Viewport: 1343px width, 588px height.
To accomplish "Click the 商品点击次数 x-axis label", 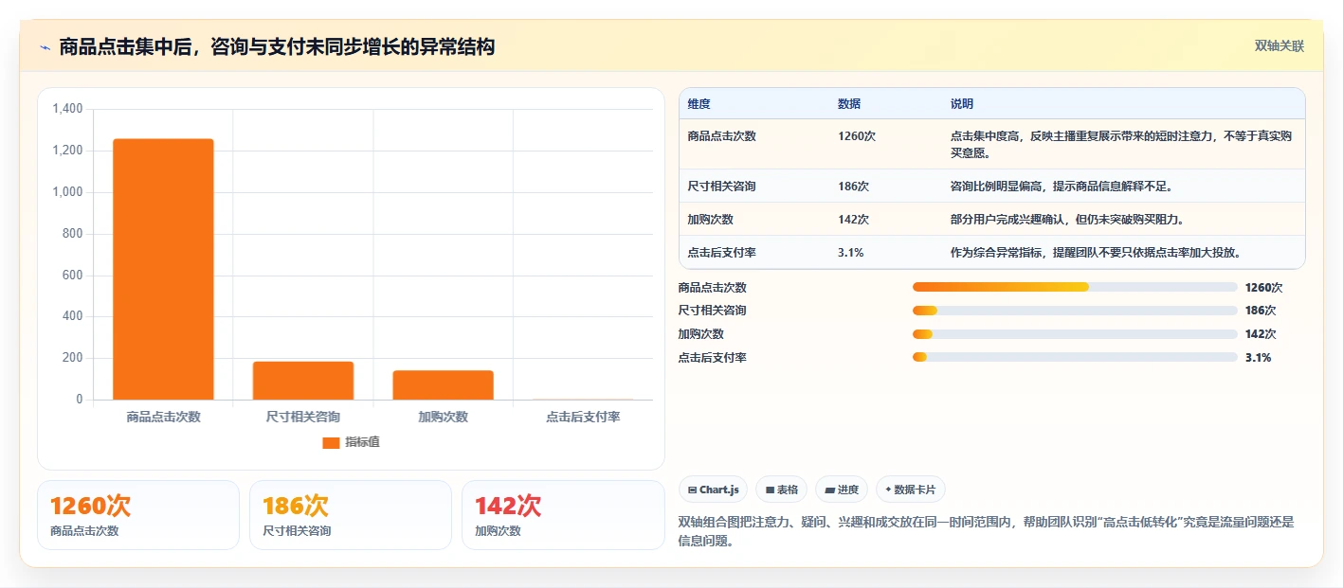I will click(x=163, y=417).
